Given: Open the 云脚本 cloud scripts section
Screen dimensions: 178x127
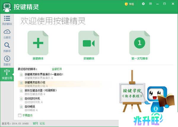Looking at the screenshot, I should (x=7, y=34).
